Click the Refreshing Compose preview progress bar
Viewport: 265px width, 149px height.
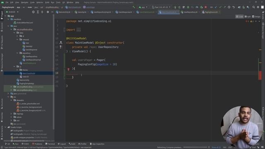point(195,147)
